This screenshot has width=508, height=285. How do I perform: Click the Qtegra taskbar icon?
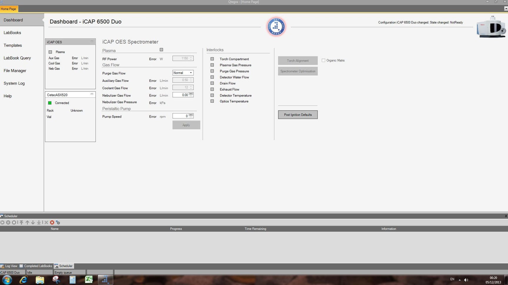105,280
